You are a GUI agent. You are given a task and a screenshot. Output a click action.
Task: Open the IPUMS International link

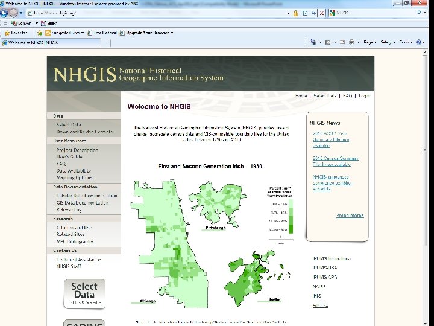332,258
